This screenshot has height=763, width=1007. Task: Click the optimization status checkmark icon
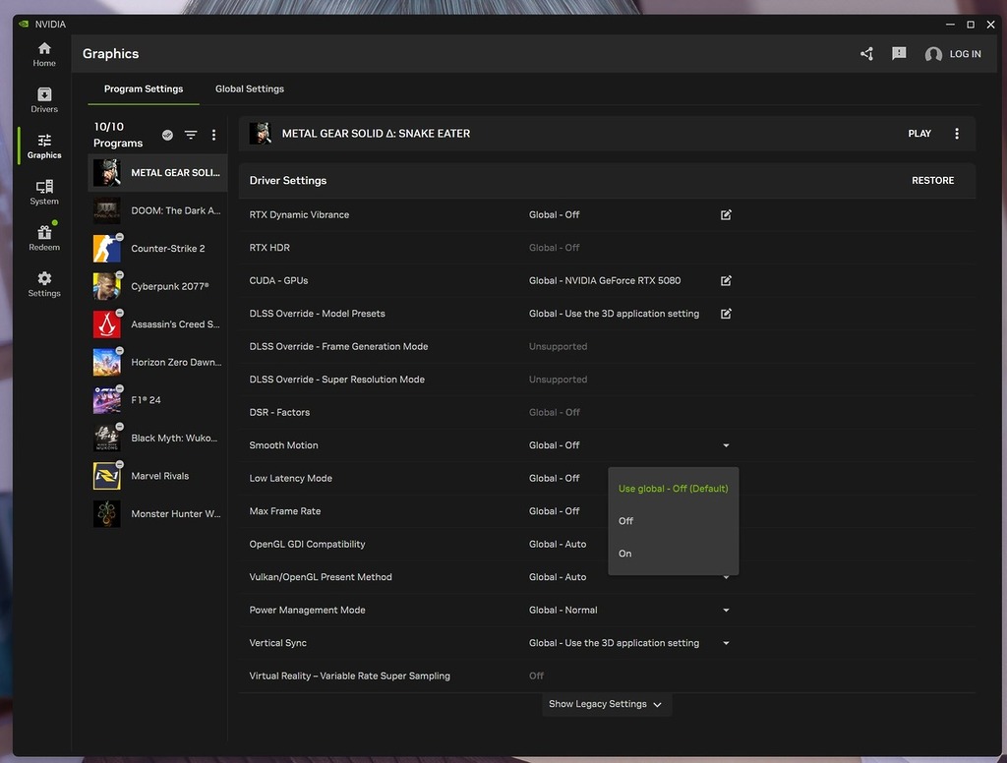tap(167, 135)
